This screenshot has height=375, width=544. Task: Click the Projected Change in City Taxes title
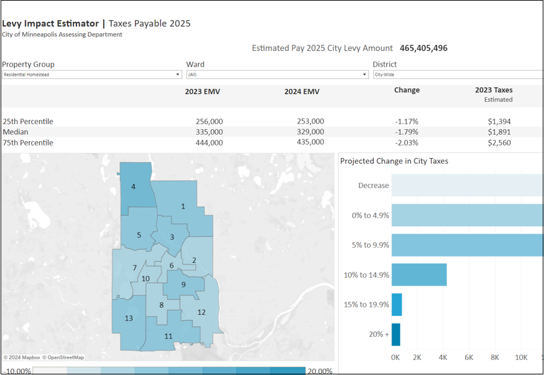pyautogui.click(x=394, y=161)
